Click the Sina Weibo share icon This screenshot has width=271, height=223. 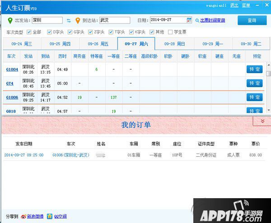click(23, 216)
